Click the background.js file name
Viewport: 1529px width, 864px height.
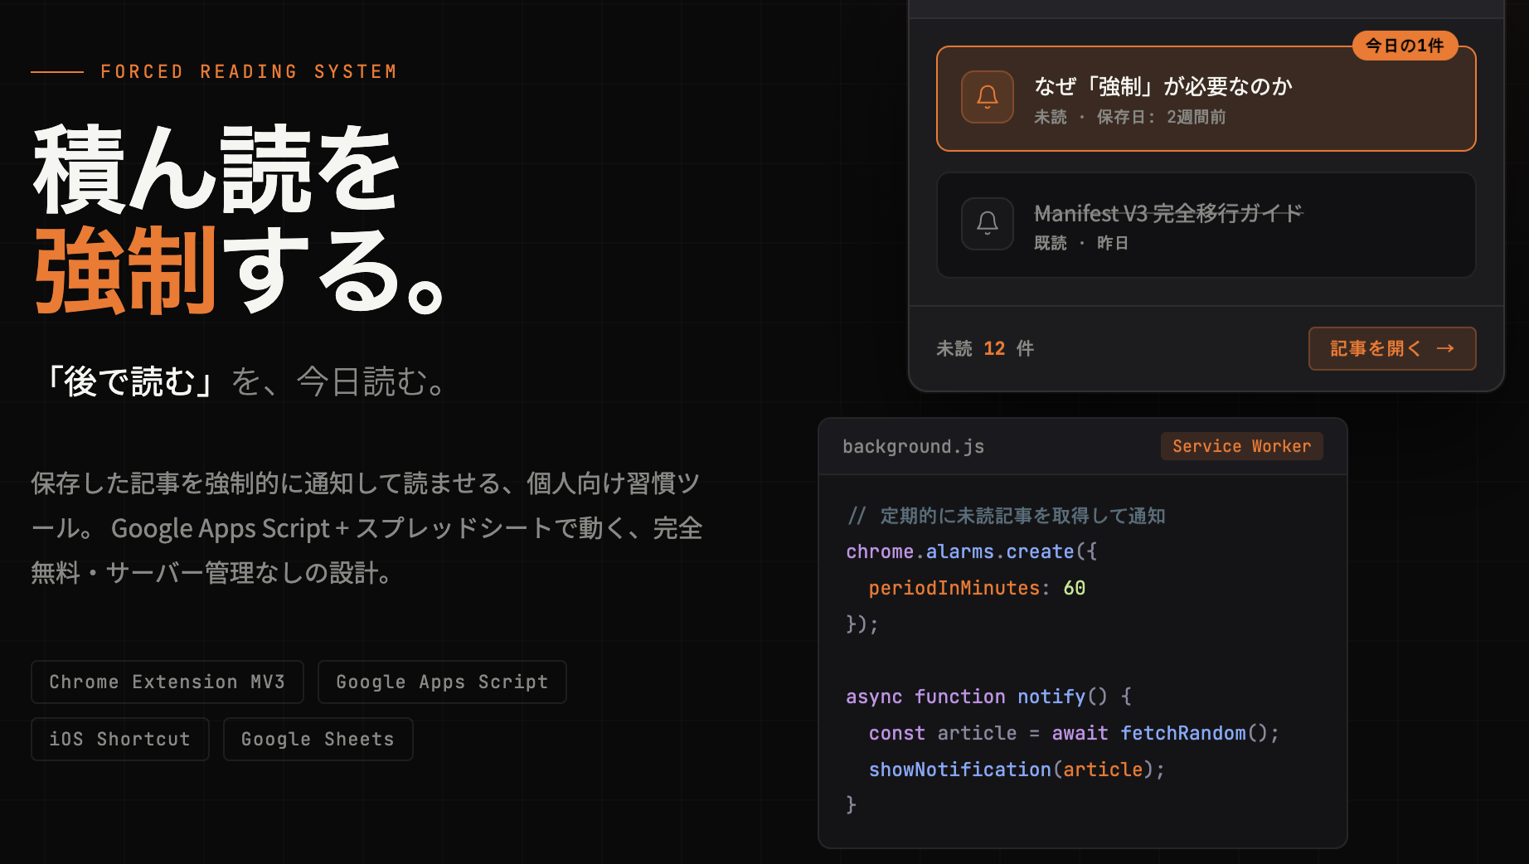tap(913, 446)
